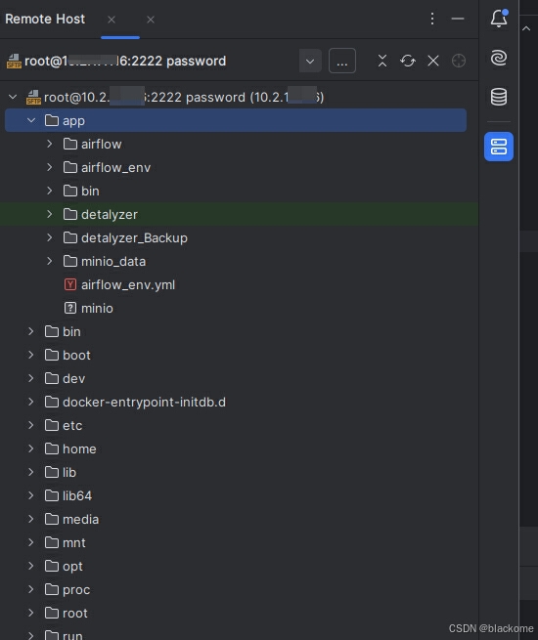Click the Disconnect cross icon in toolbar

433,61
